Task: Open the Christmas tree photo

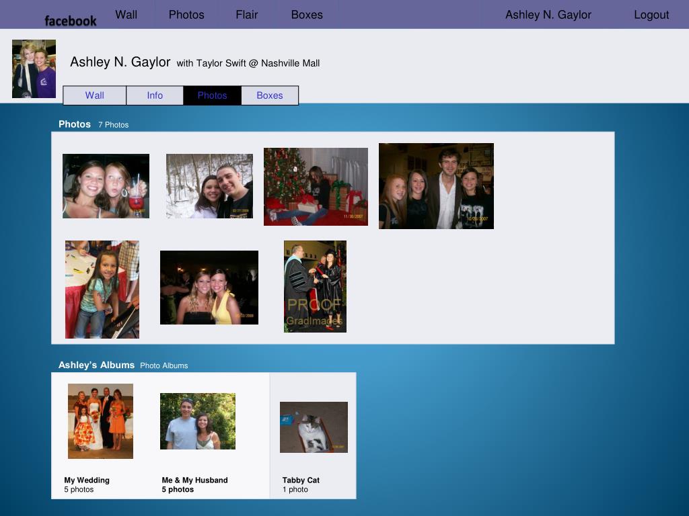Action: pyautogui.click(x=316, y=187)
